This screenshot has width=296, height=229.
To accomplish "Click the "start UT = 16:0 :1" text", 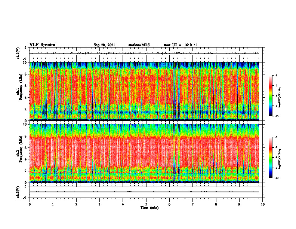I will (181, 45).
